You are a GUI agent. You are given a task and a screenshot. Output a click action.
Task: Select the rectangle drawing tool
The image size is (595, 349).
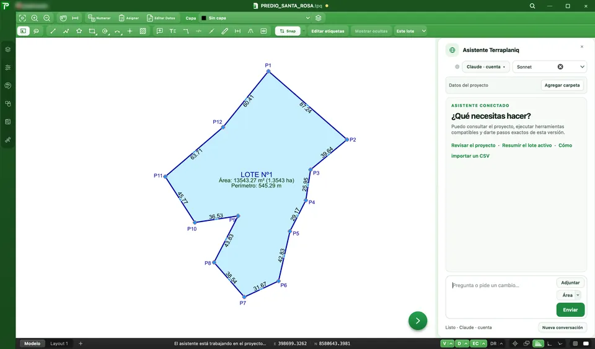tap(92, 31)
